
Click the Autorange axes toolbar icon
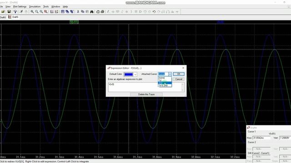click(52, 12)
